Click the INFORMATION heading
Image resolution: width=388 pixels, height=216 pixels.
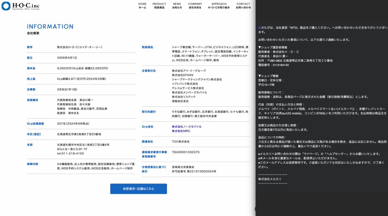pyautogui.click(x=50, y=26)
